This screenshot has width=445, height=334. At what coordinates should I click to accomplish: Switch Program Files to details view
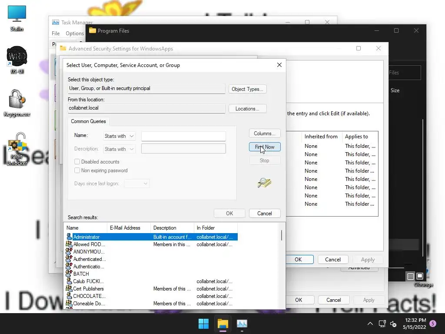(x=410, y=276)
